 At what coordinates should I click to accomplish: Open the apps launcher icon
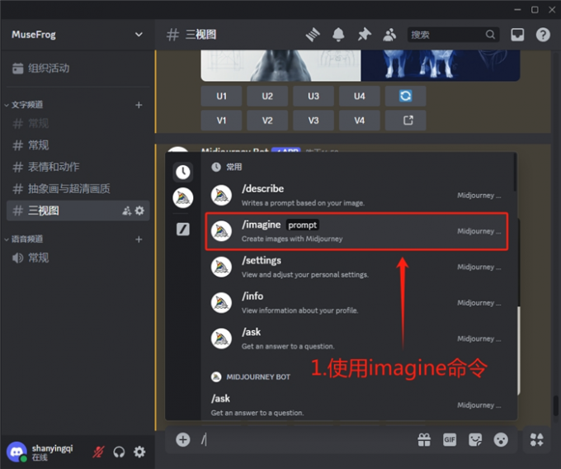coord(536,439)
